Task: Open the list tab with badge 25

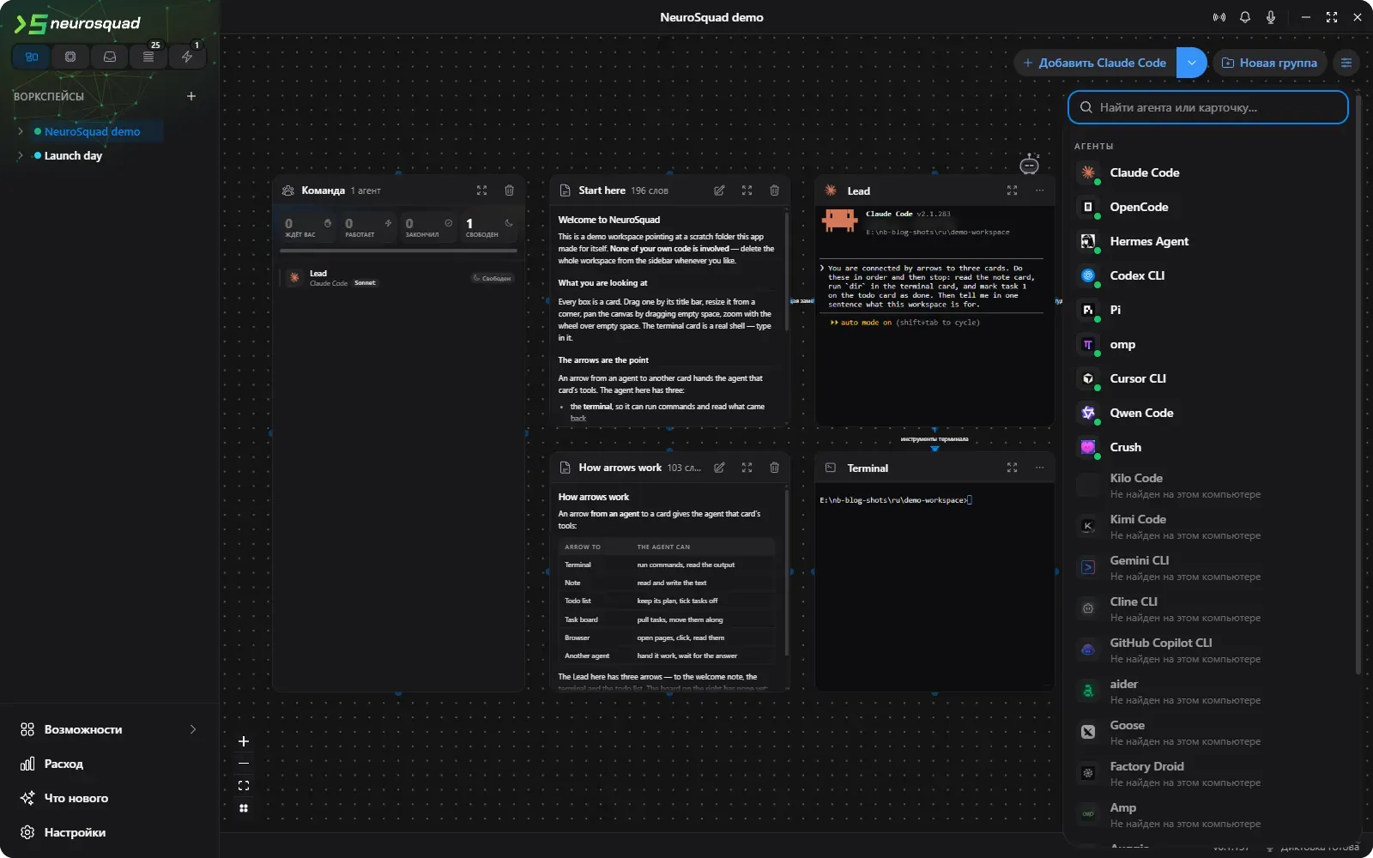Action: [148, 57]
